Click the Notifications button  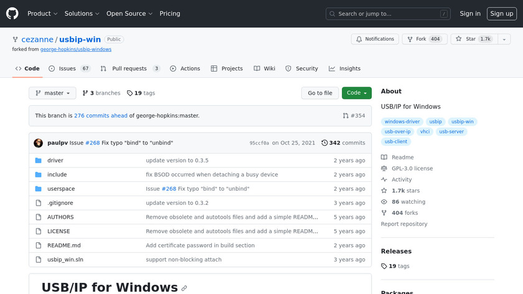[375, 39]
